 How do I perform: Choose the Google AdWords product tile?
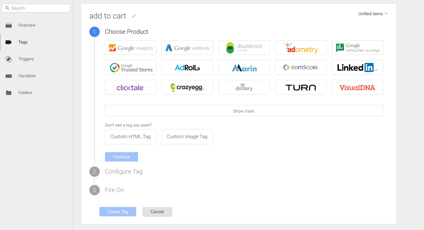point(187,47)
